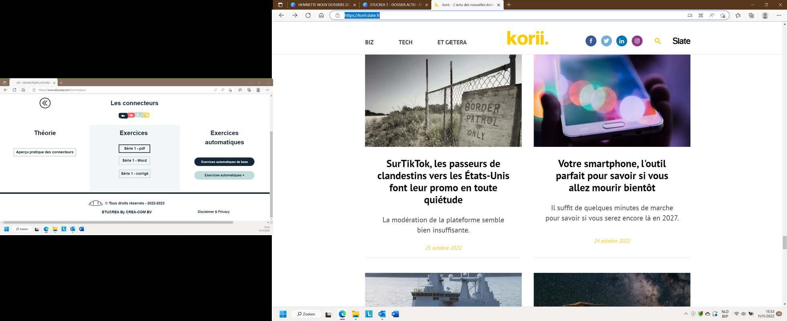Open a new tab in korii browser
787x321 pixels.
[509, 5]
